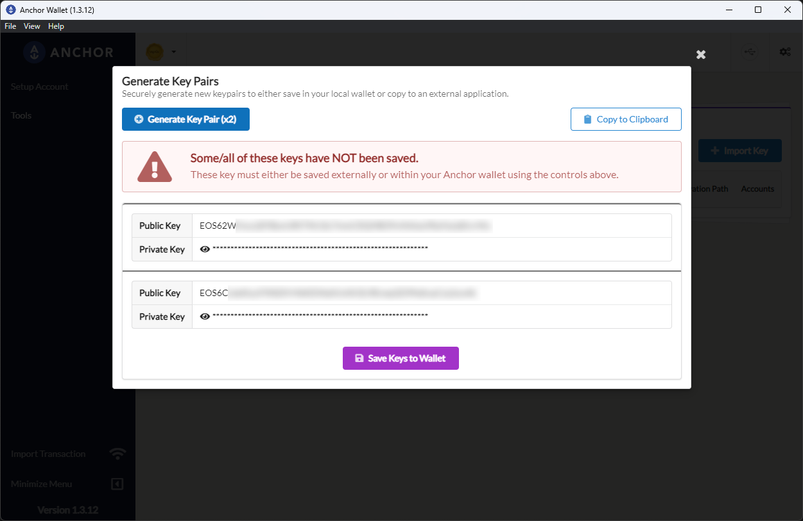
Task: Click the blockchain network round icon
Action: coord(155,52)
